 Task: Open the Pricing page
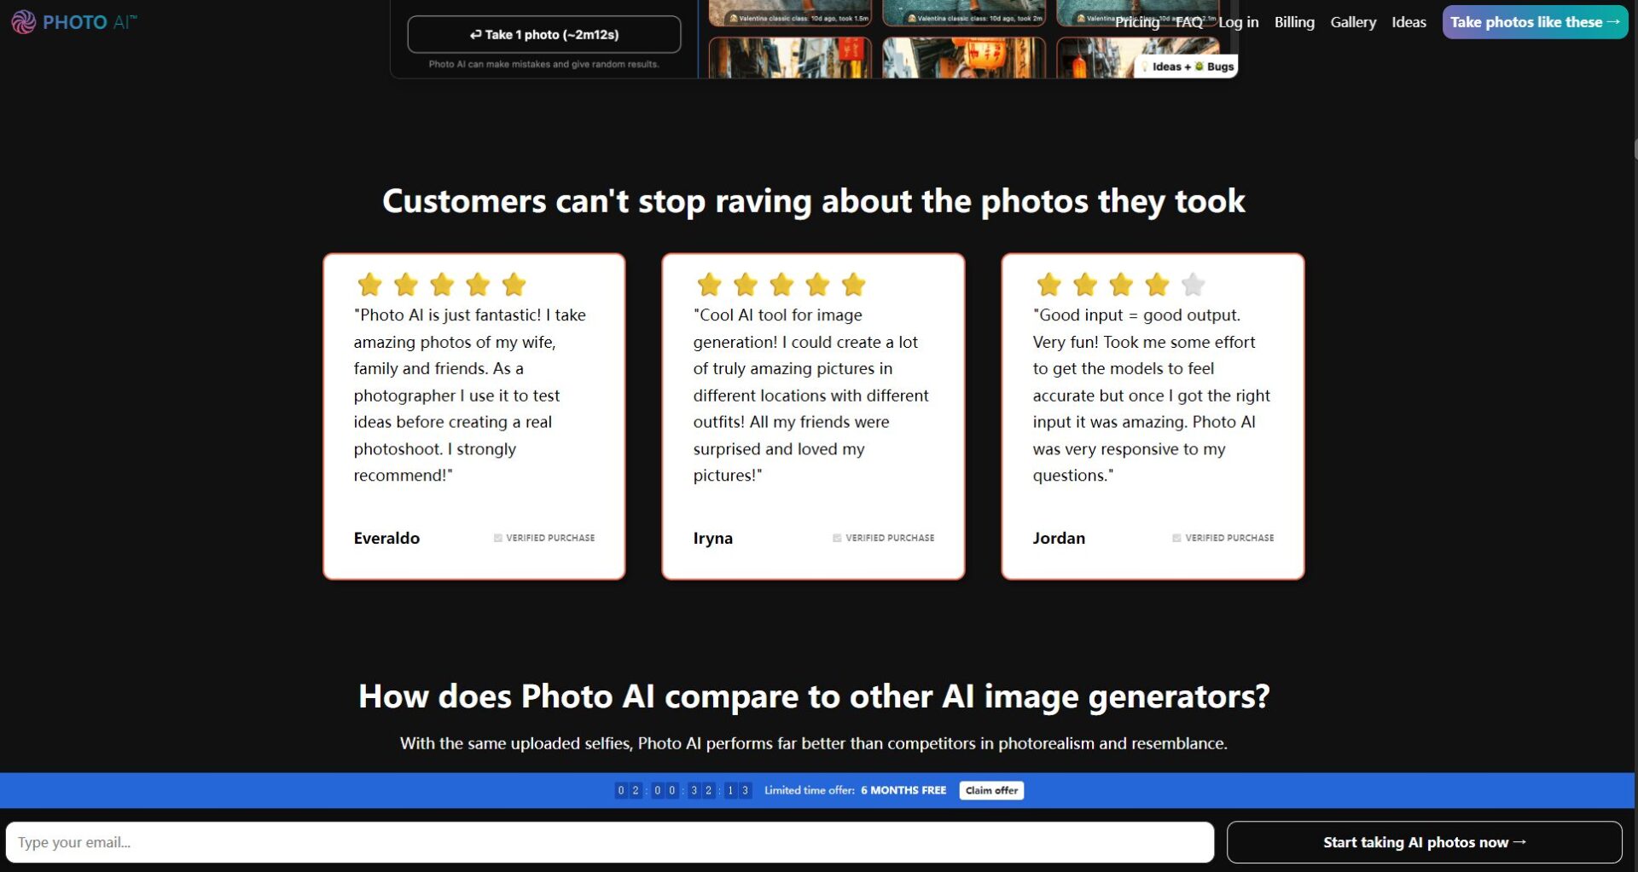point(1136,22)
